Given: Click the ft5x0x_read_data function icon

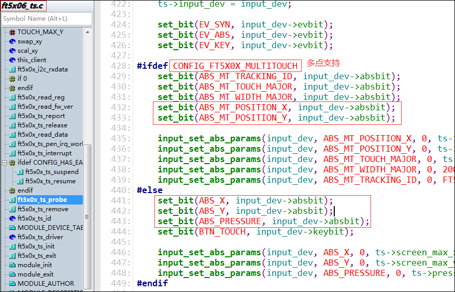Looking at the screenshot, I should click(12, 135).
